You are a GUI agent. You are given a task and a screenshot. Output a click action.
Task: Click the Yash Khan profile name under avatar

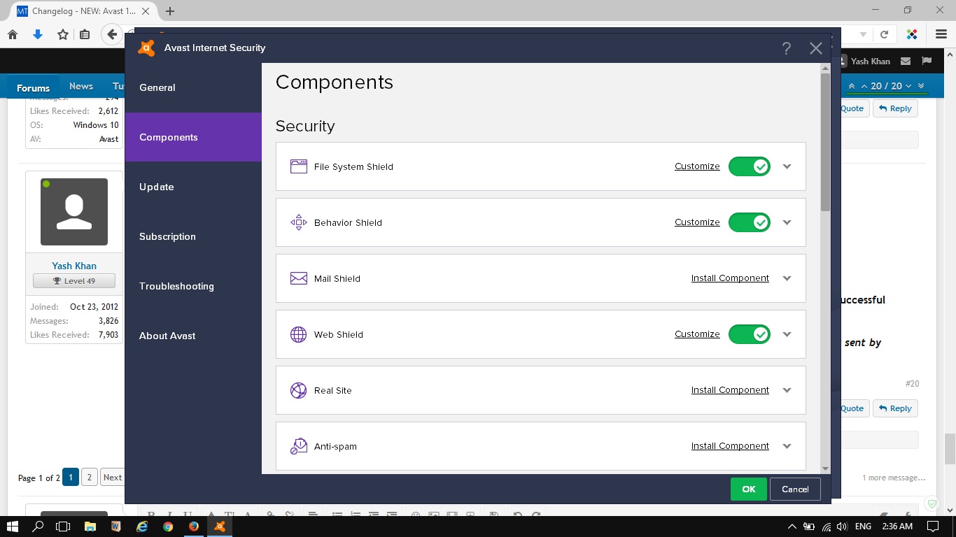pyautogui.click(x=74, y=266)
